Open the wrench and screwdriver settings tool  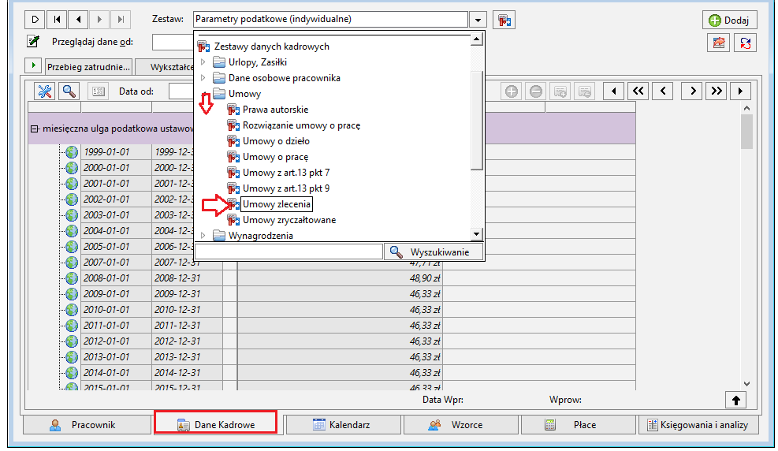[x=45, y=91]
